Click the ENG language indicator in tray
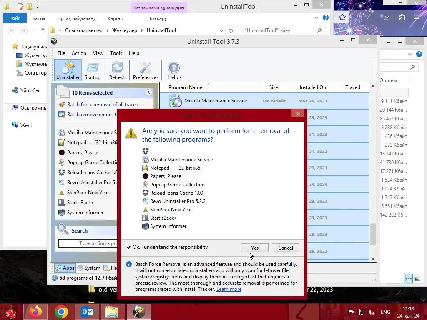Screen dimensions: 427x320 (x=385, y=312)
